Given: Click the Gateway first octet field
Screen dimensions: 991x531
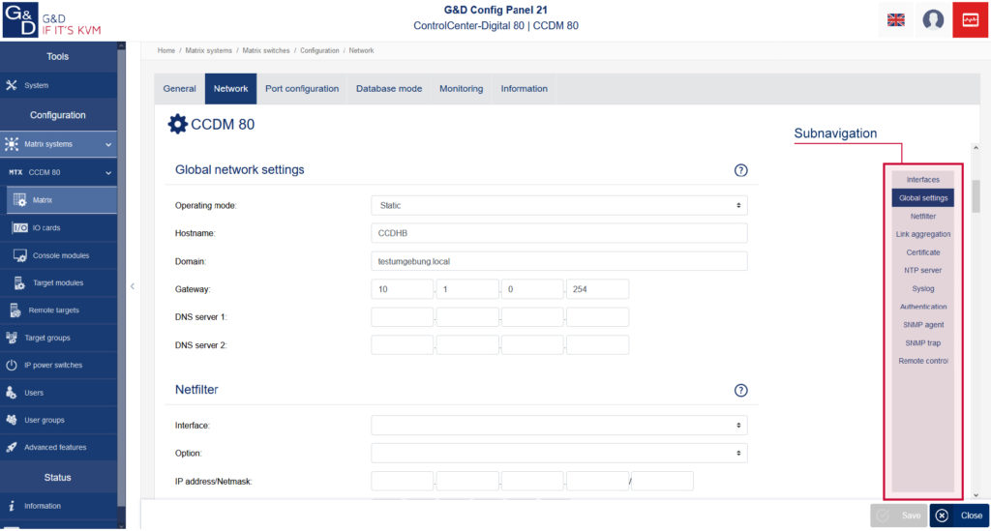Looking at the screenshot, I should [x=402, y=289].
